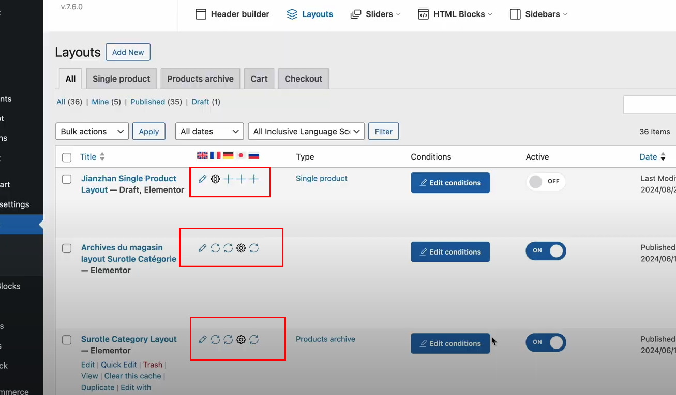
Task: Tick the select-all checkbox in table header
Action: (x=67, y=157)
